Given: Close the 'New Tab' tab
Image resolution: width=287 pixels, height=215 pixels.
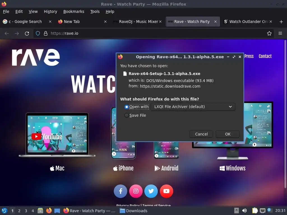Looking at the screenshot, I should tap(105, 22).
